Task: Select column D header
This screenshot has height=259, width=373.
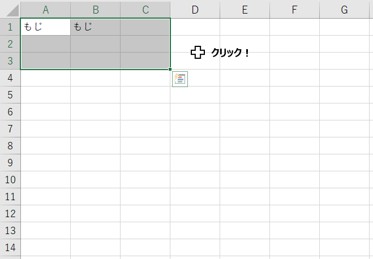Action: click(195, 10)
